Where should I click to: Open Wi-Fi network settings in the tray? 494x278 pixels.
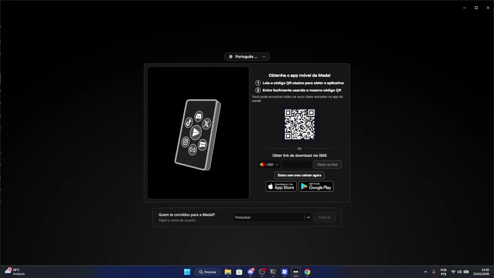[x=453, y=272]
